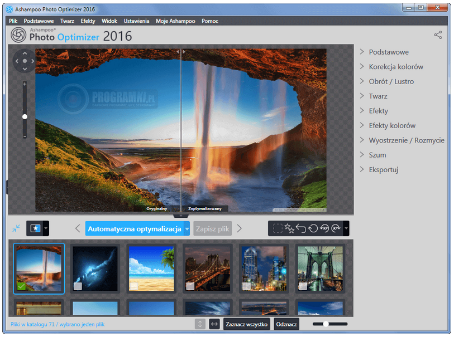The image size is (454, 337).
Task: Check the Brooklyn Bridge thumbnail's checkbox
Action: (303, 286)
